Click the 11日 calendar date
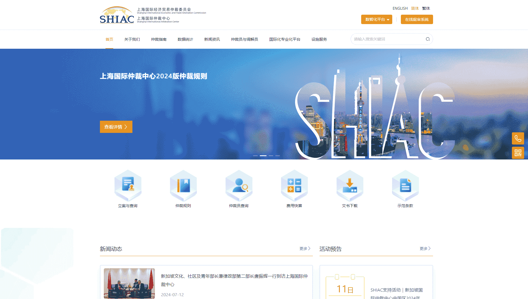 pyautogui.click(x=345, y=289)
